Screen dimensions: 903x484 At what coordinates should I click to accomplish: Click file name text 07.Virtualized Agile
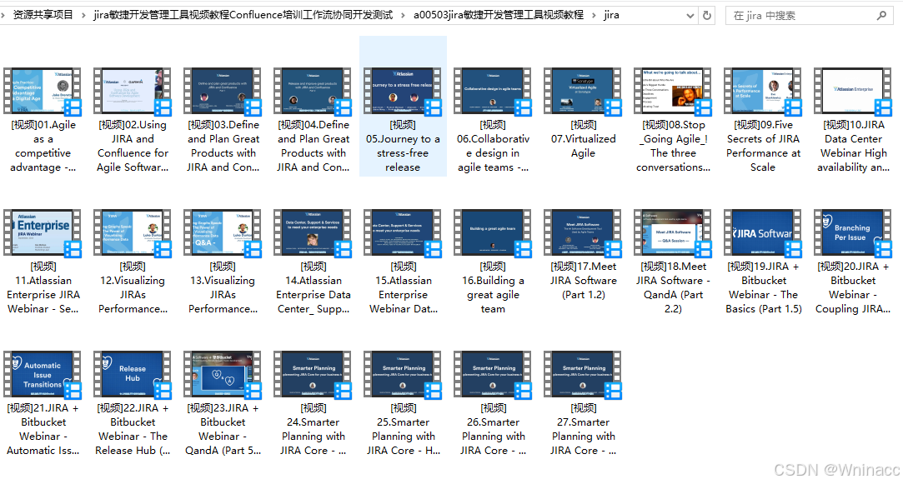pyautogui.click(x=583, y=138)
